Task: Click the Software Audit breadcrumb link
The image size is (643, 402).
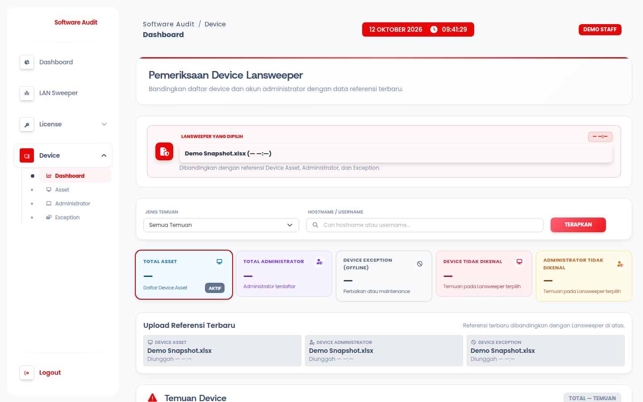Action: (168, 24)
